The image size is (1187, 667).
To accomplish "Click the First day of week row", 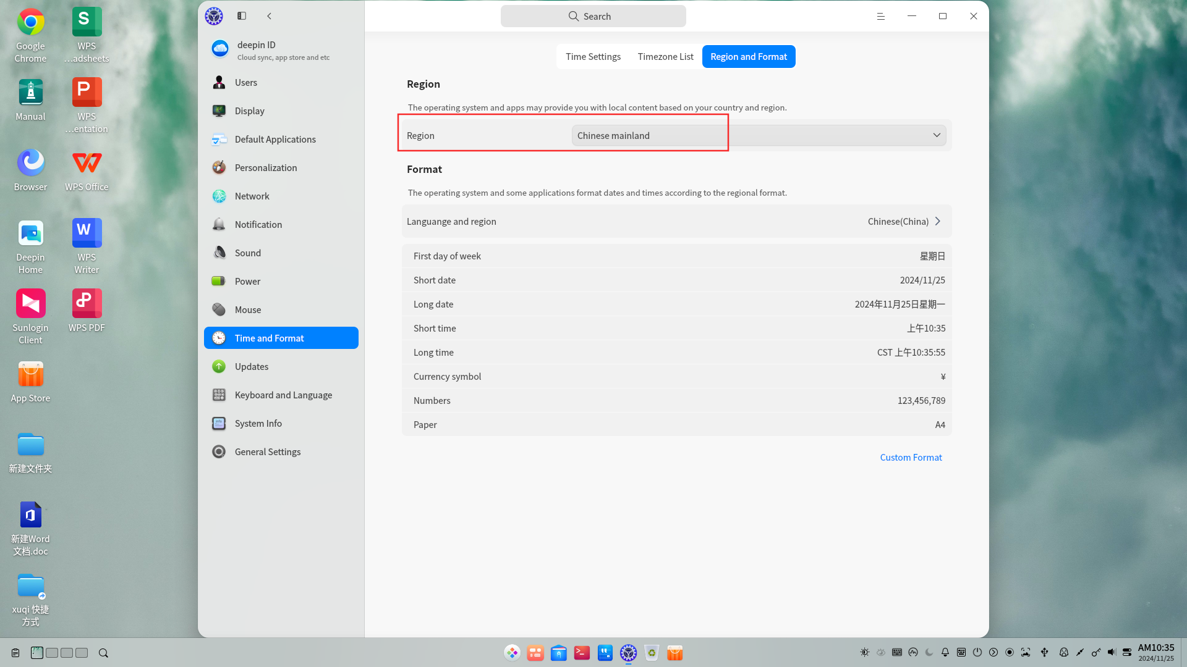I will pyautogui.click(x=676, y=256).
